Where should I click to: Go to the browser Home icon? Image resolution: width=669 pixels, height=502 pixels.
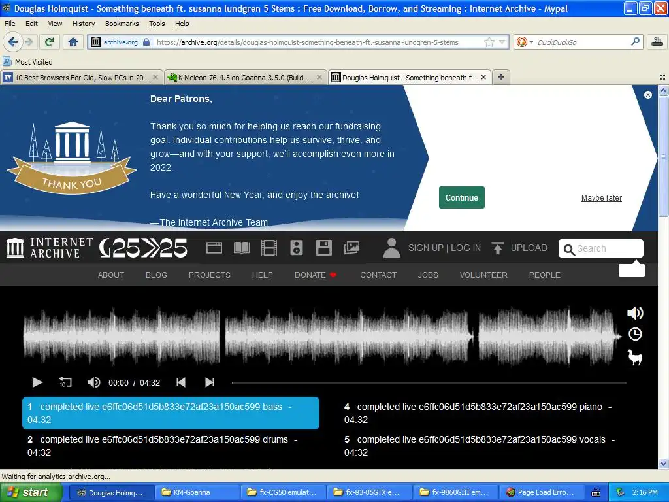coord(73,42)
